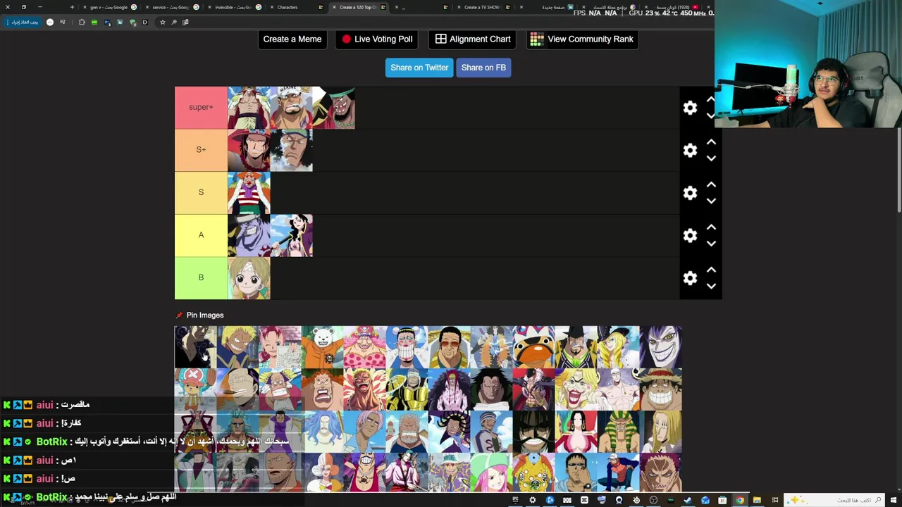Click Create a Meme button
Screen dimensions: 902x507
[x=292, y=39]
